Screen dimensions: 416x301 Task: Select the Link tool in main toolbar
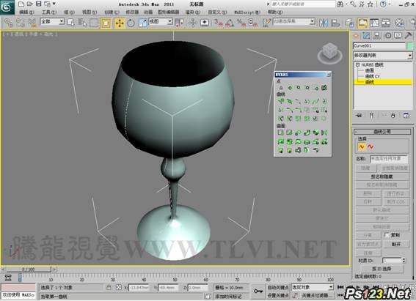coord(9,23)
